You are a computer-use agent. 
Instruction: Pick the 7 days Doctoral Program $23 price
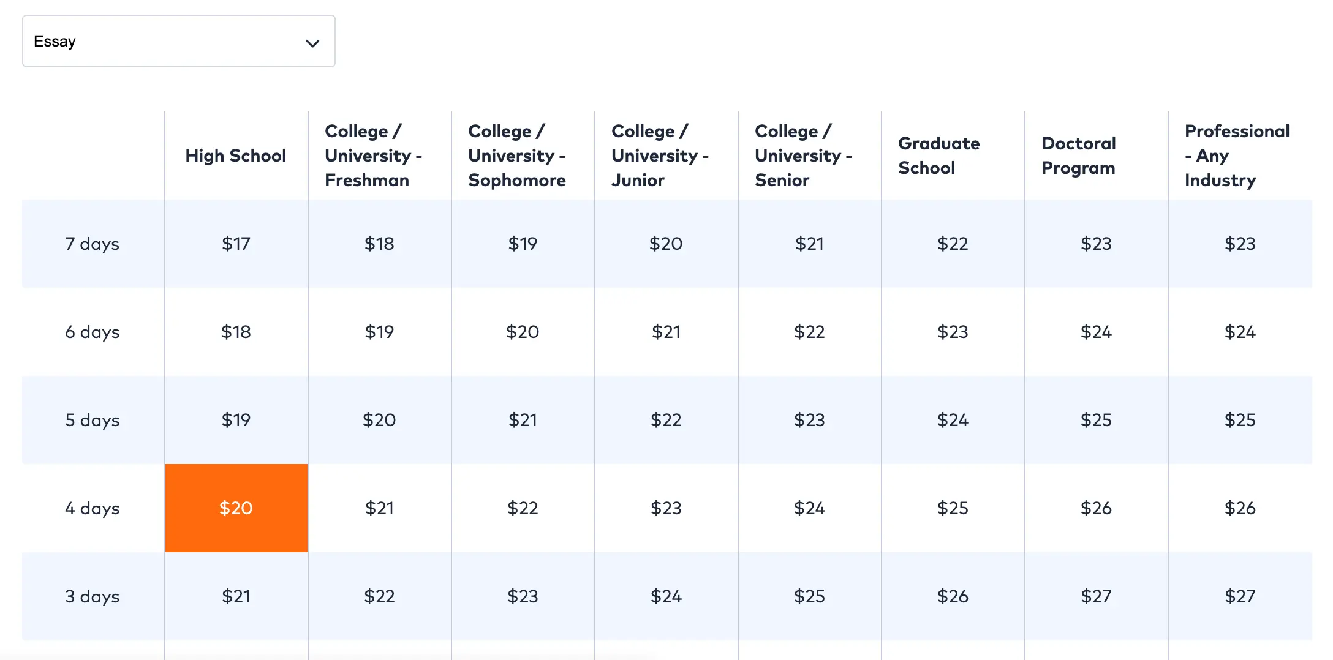point(1096,244)
